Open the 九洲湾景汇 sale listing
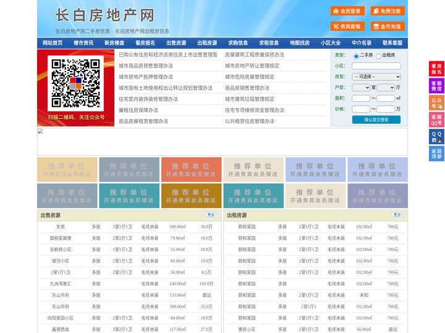Image resolution: width=445 pixels, height=333 pixels. coord(61,284)
